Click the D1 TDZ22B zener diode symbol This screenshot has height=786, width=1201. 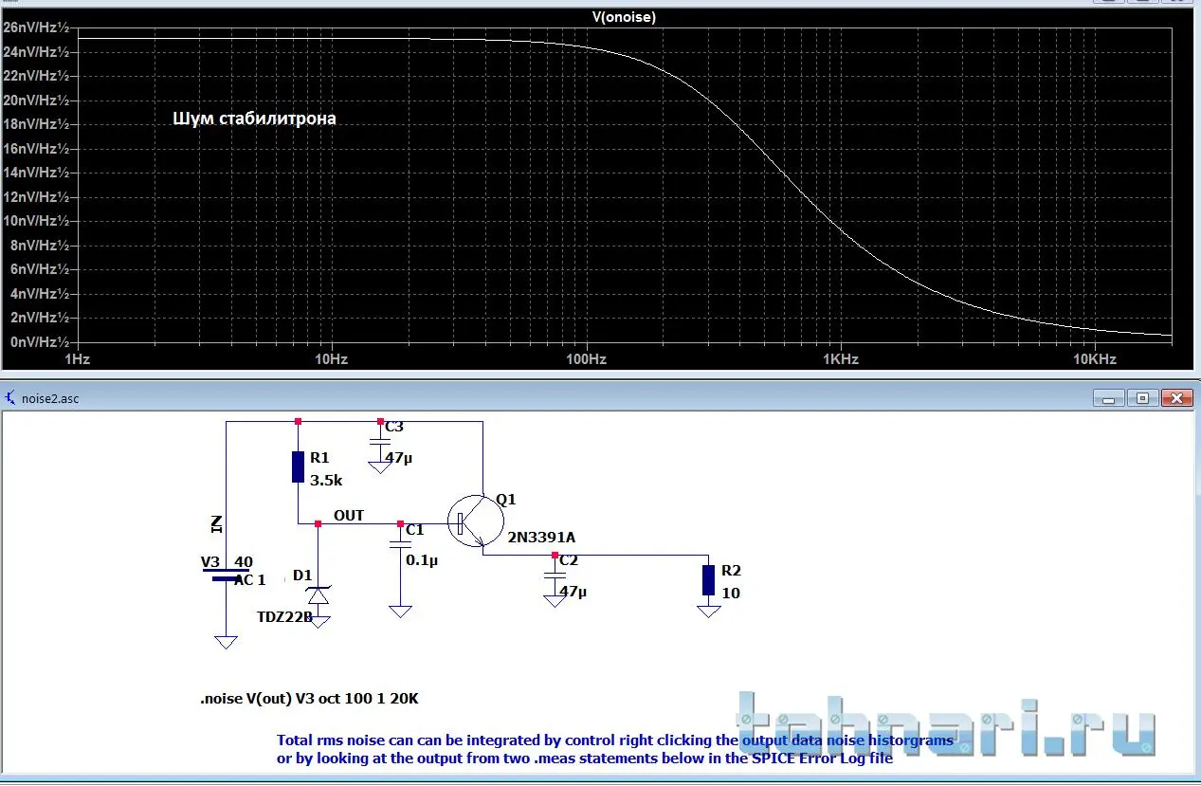point(318,595)
